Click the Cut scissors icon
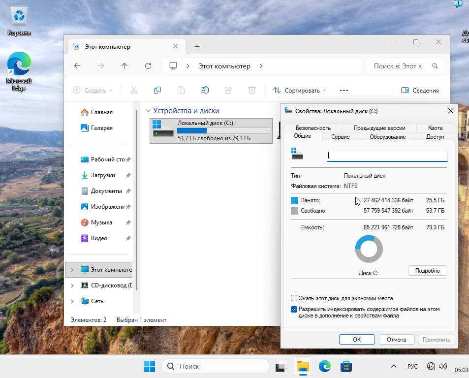This screenshot has width=469, height=378. pyautogui.click(x=134, y=90)
